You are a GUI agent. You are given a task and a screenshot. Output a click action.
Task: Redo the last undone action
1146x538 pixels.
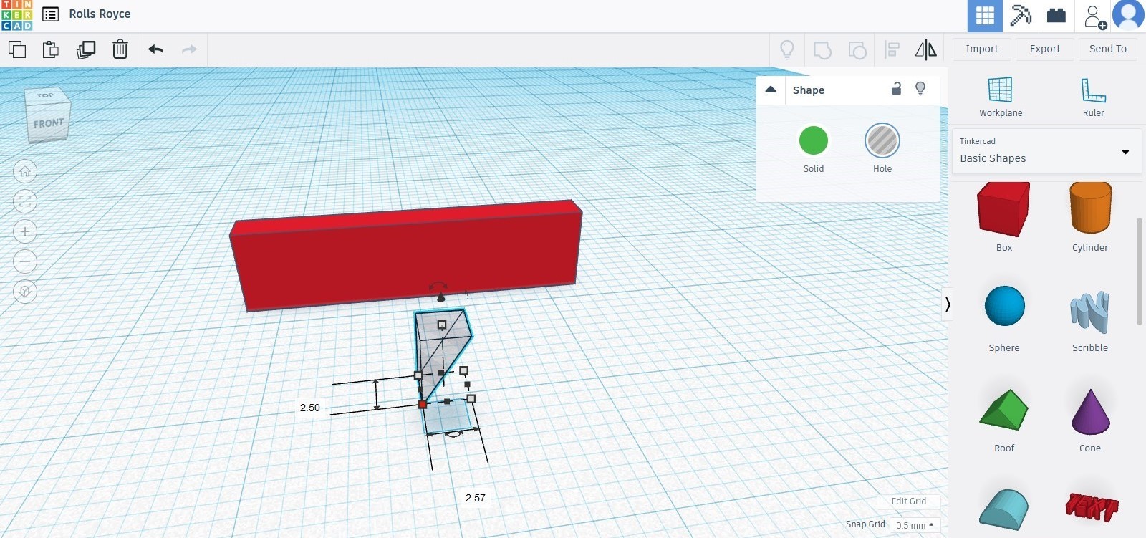(189, 49)
